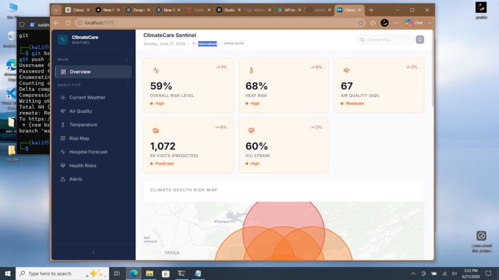Switch to the terminal app in taskbar

tap(182, 274)
